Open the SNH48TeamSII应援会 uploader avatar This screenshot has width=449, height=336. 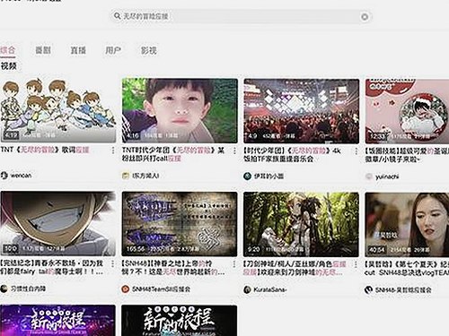point(126,289)
